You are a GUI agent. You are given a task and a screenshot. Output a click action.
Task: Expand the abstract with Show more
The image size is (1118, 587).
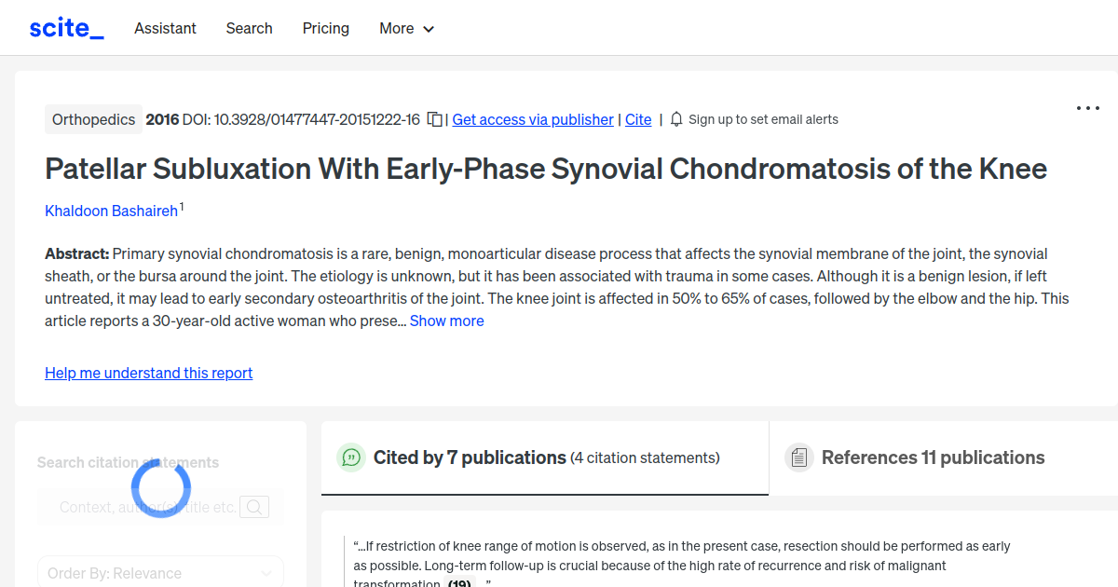pyautogui.click(x=446, y=321)
